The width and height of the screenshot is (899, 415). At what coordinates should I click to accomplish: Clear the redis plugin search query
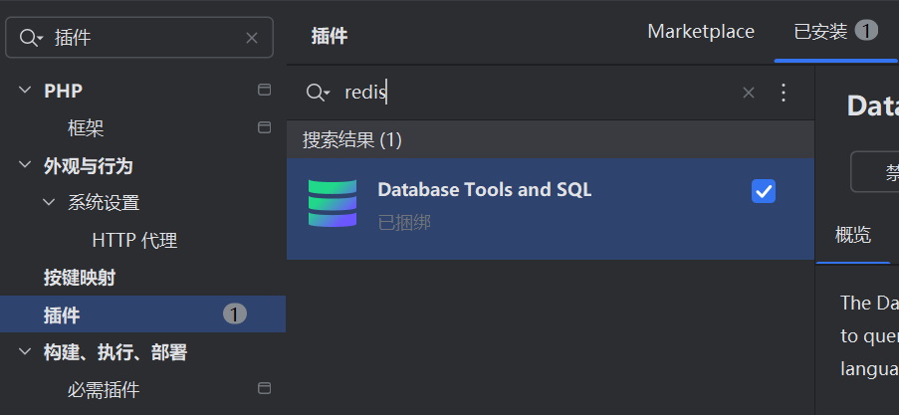coord(749,93)
